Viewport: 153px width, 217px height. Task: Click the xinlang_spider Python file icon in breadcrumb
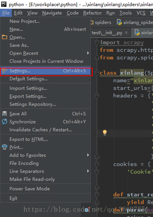click(x=119, y=22)
